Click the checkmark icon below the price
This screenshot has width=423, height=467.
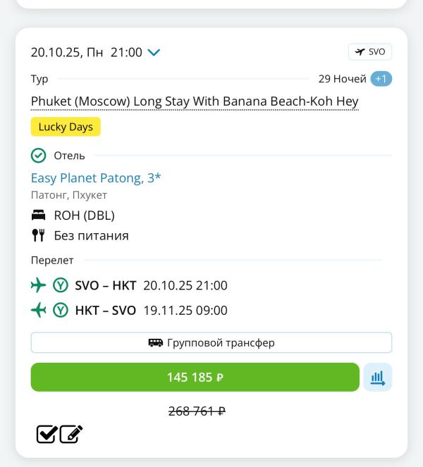coord(47,435)
